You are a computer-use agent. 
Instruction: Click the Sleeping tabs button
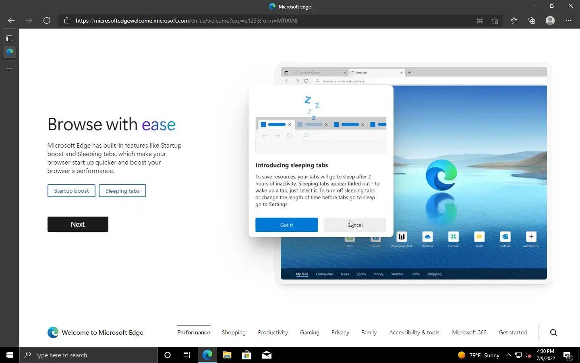pos(122,191)
